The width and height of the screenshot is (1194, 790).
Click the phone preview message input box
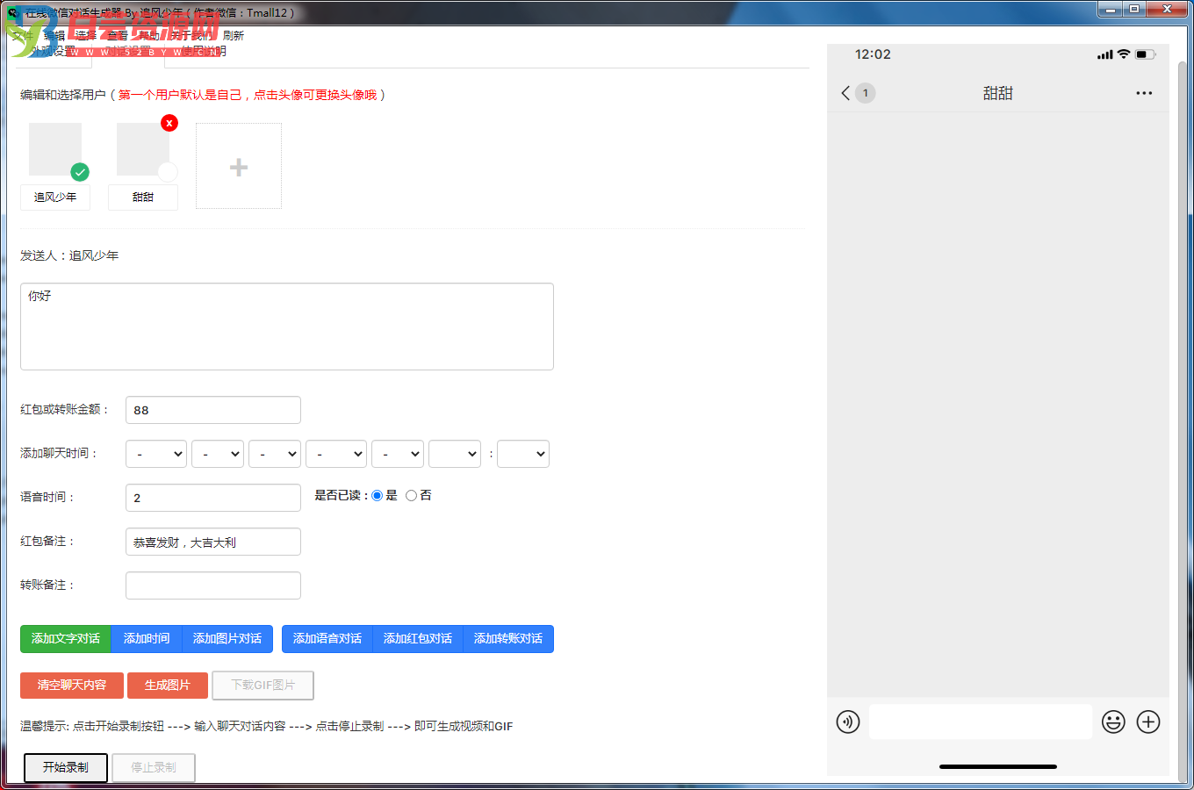(x=981, y=722)
